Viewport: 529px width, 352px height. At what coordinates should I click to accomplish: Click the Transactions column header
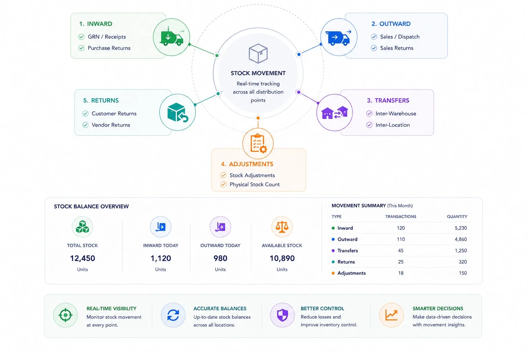[x=401, y=217]
